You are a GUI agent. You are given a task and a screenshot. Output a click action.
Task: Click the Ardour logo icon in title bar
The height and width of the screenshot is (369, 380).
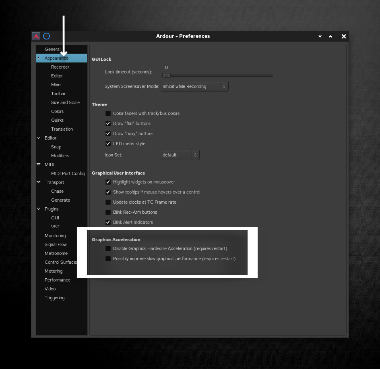coord(36,36)
